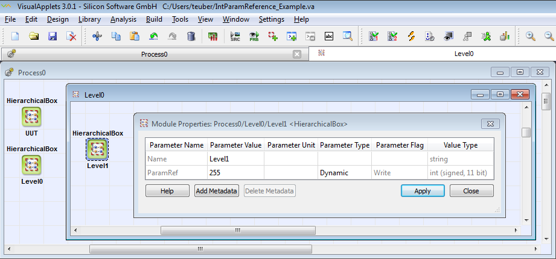556x259 pixels.
Task: Click the trash bin Delete icon
Action: [x=191, y=36]
